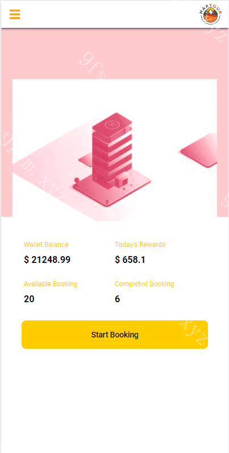Click the MaxTour logo
229x453 pixels.
click(x=211, y=14)
